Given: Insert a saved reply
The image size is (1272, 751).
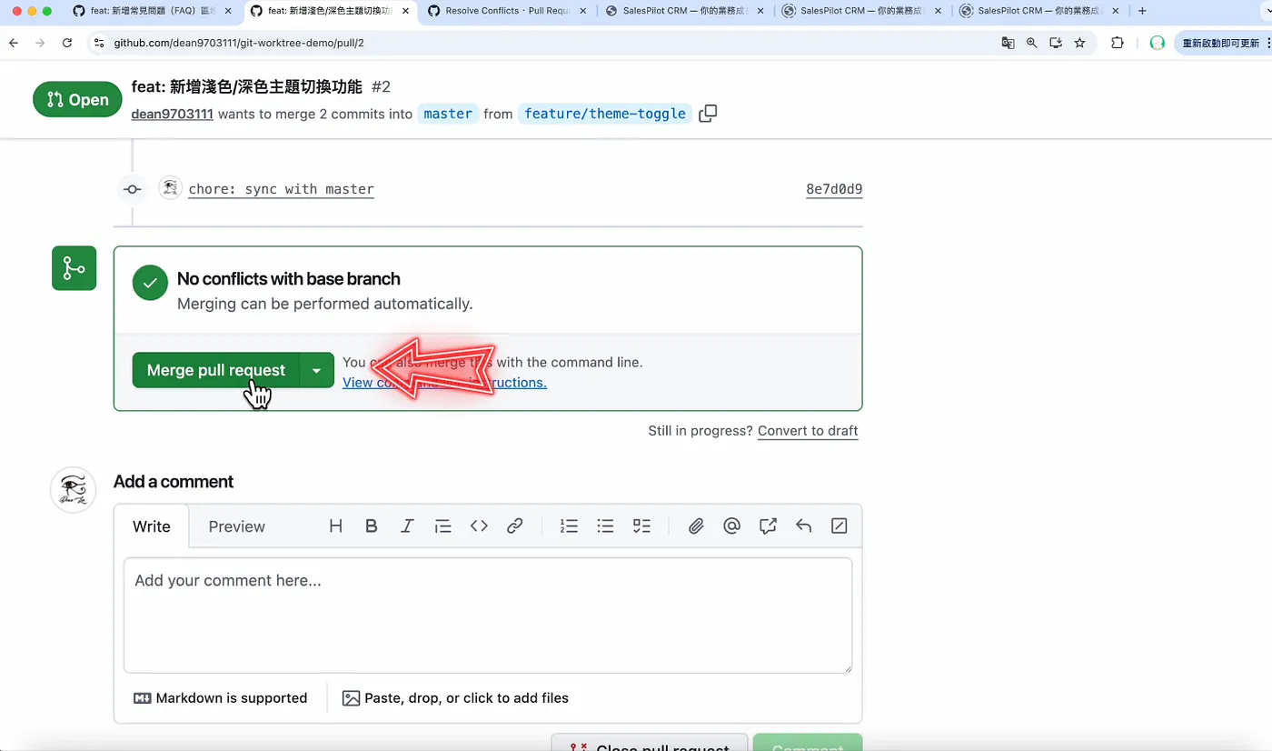Looking at the screenshot, I should click(x=803, y=526).
